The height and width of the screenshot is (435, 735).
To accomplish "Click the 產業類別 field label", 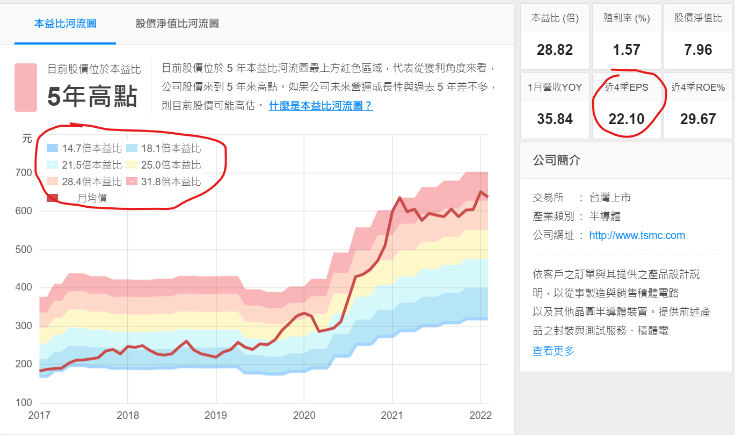I will [554, 216].
